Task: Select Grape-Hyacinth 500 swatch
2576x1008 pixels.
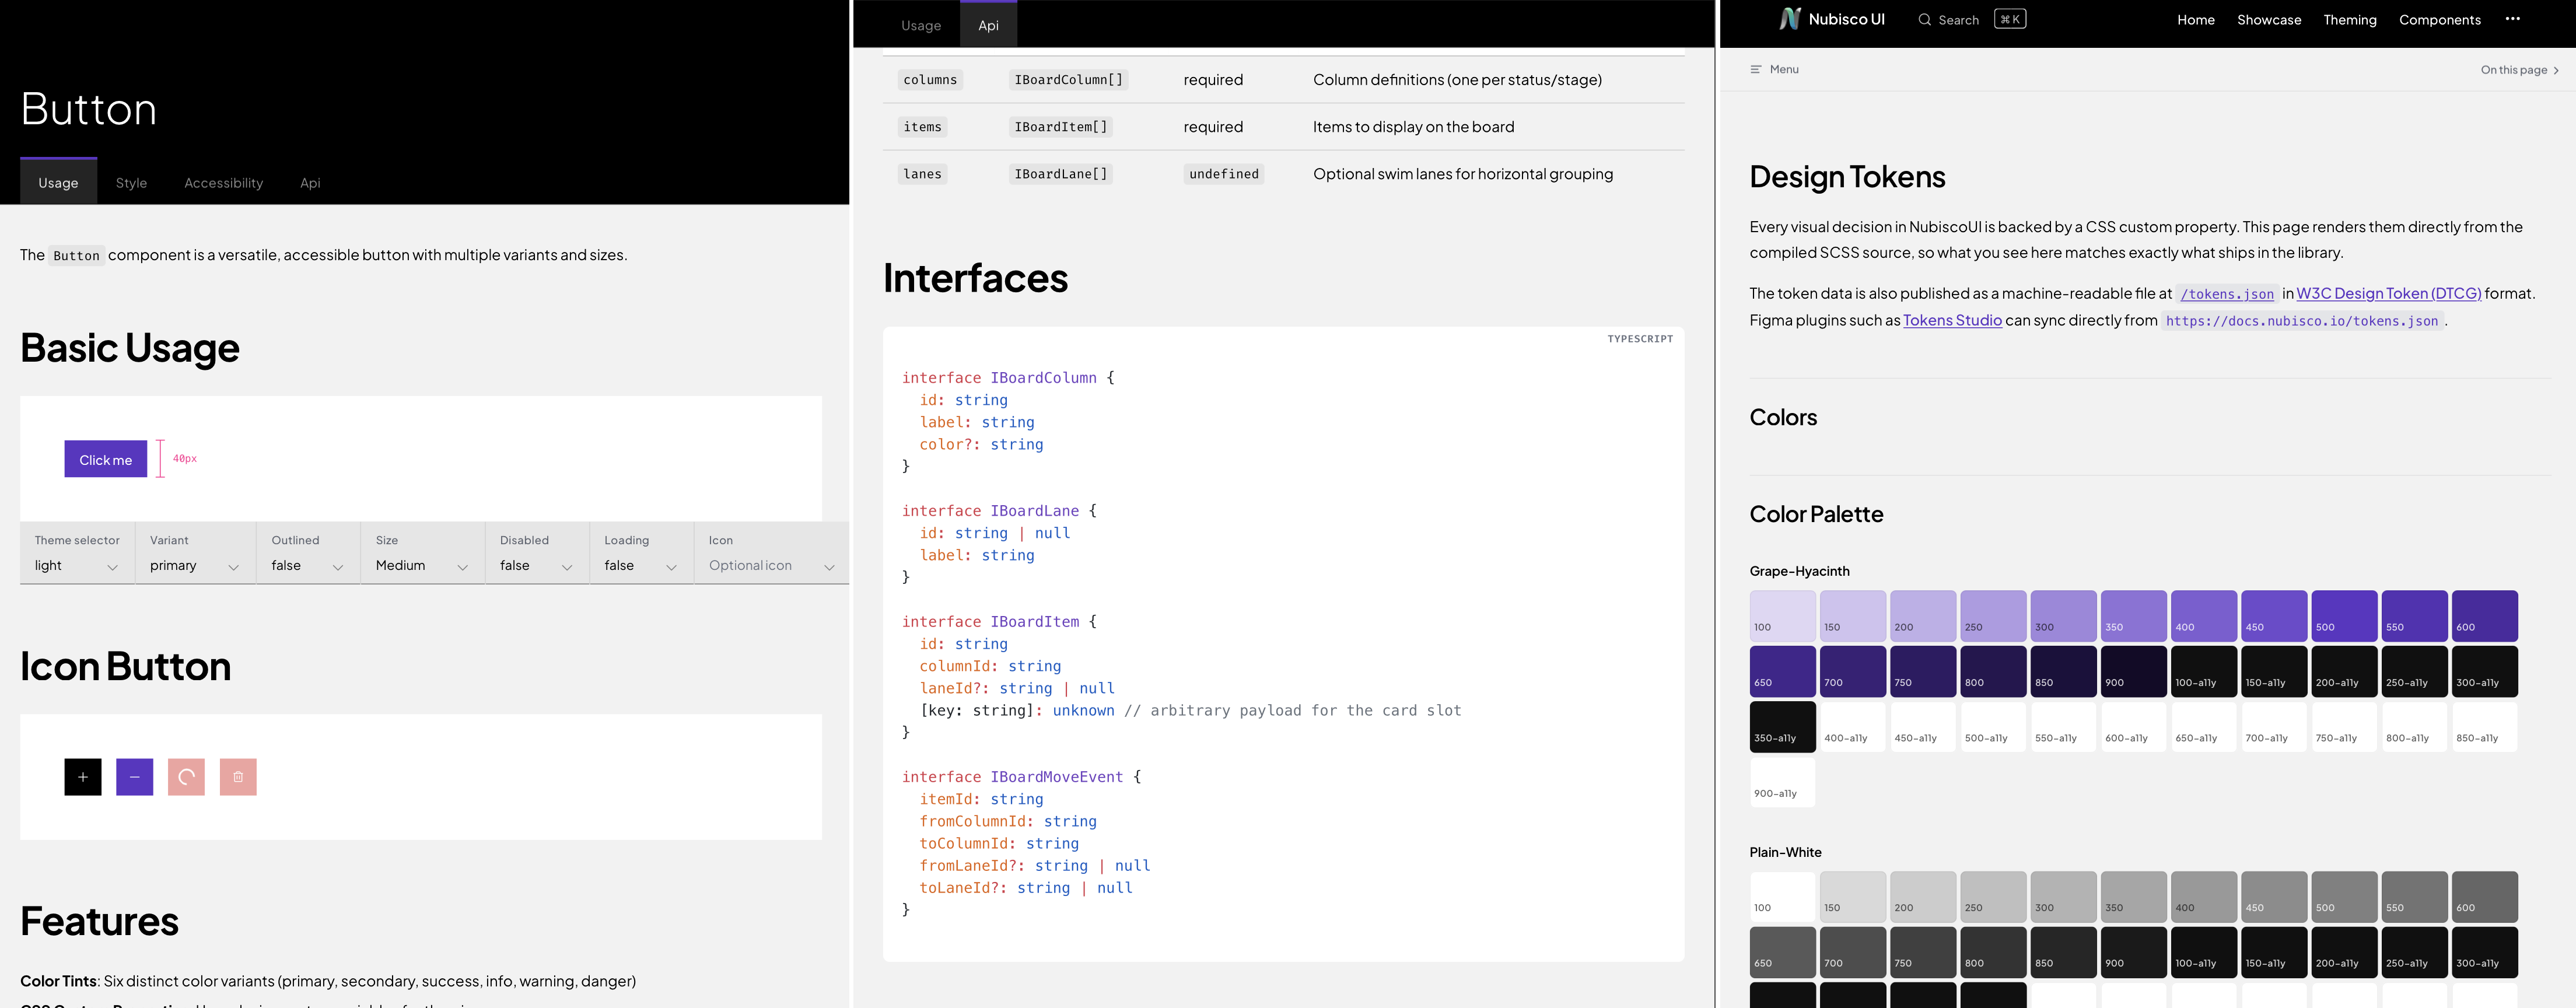Action: (x=2344, y=615)
